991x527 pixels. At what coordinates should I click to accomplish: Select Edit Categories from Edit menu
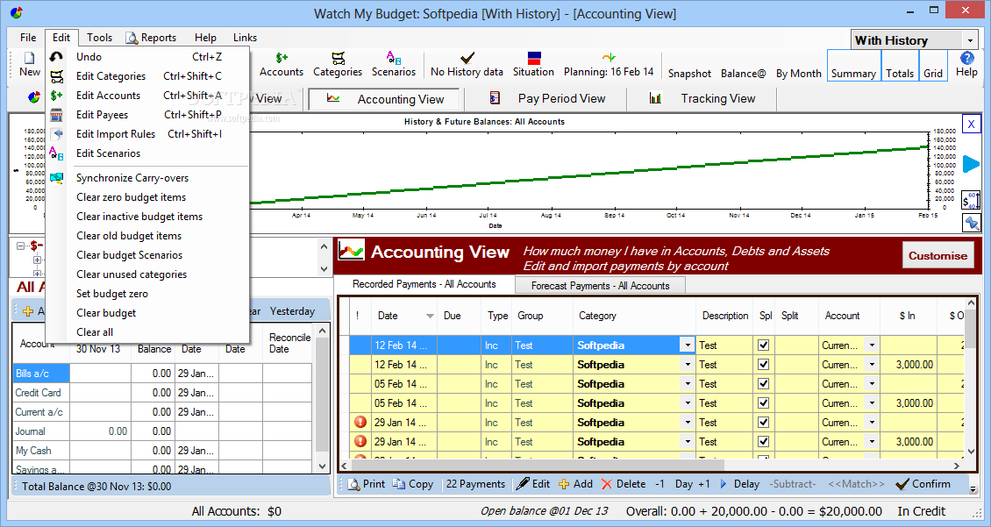[148, 75]
